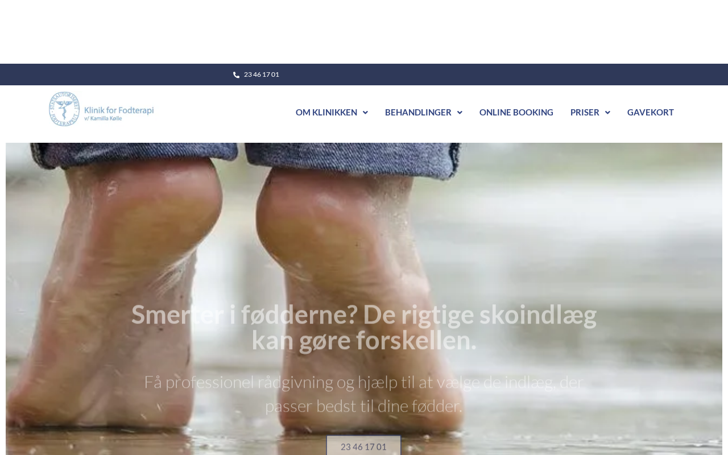Open the GAVEKORT page
728x455 pixels.
pyautogui.click(x=651, y=112)
